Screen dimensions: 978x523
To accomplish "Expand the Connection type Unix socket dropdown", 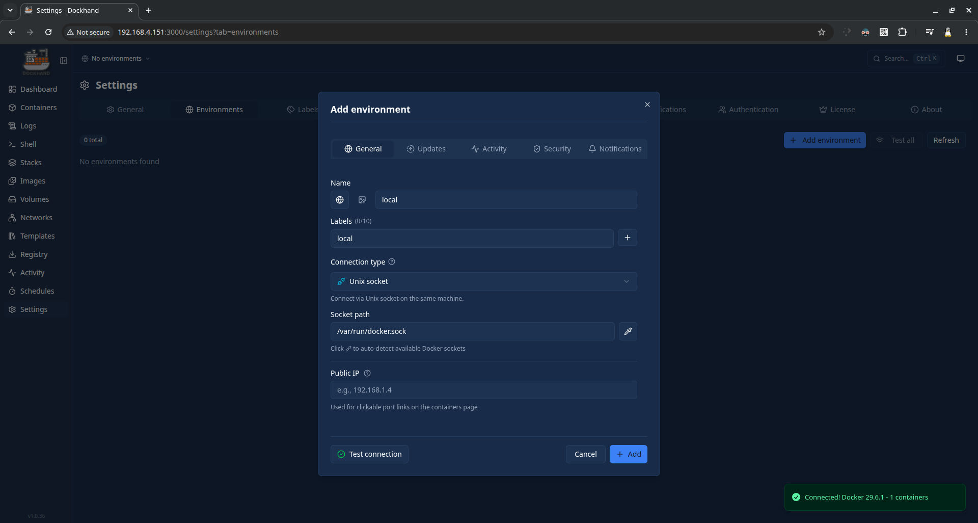I will point(483,281).
